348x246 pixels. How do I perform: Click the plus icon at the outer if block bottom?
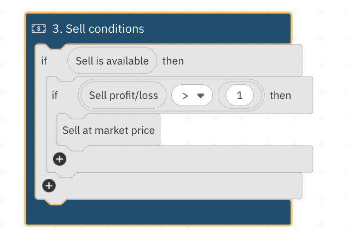[x=49, y=185]
